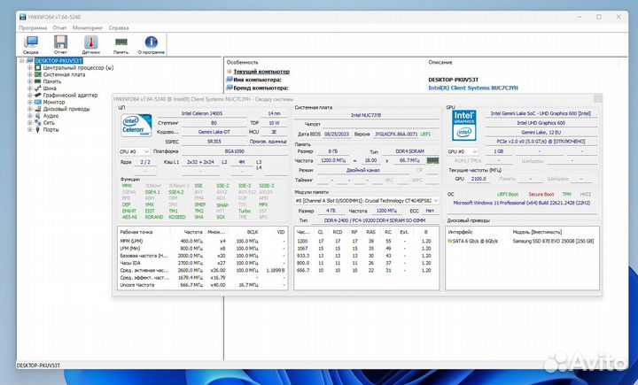Click the plug icon beside Порты

coord(38,129)
